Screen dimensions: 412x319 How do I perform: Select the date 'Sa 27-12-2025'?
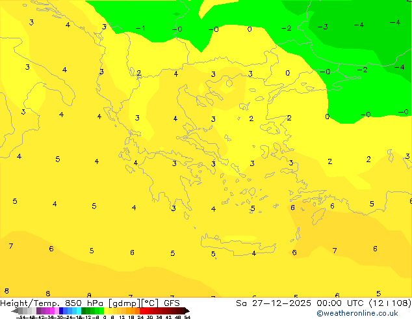click(x=274, y=303)
